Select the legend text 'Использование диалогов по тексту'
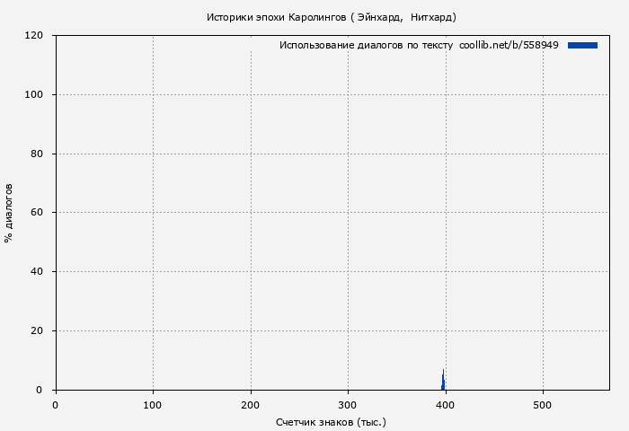The height and width of the screenshot is (431, 629). (366, 45)
